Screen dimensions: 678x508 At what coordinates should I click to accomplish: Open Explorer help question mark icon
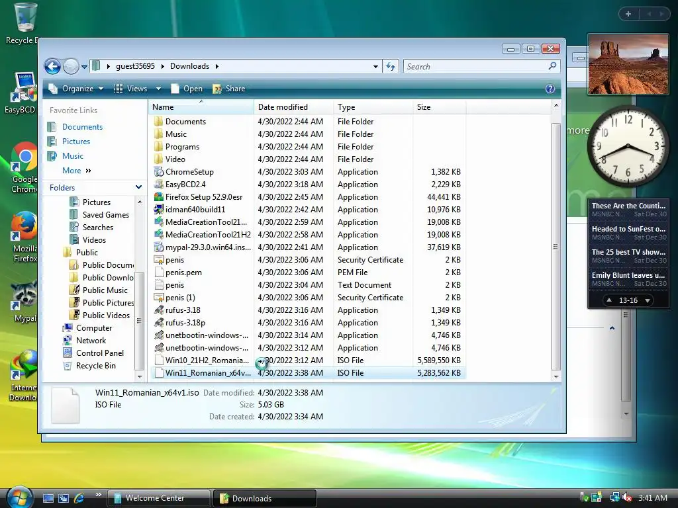tap(550, 89)
